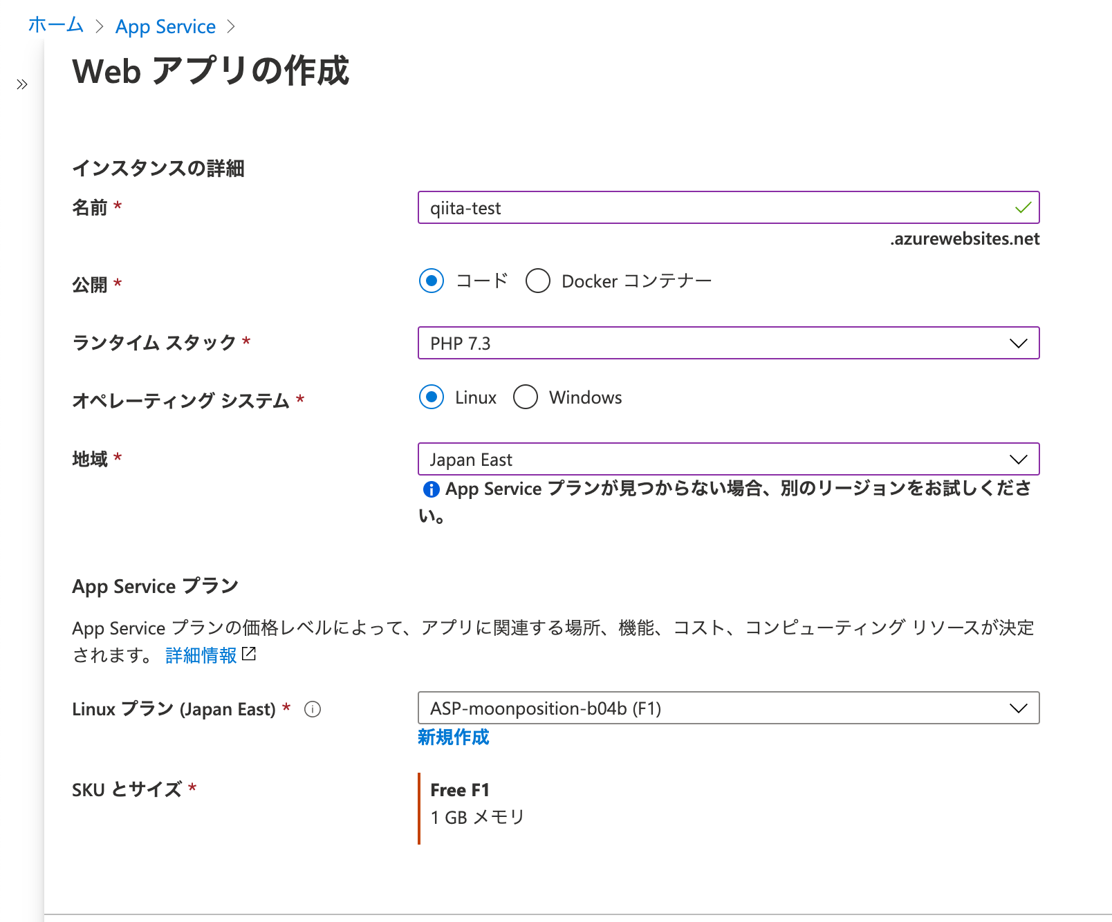Expand the collapsed sidebar with double chevron
Image resolution: width=1112 pixels, height=922 pixels.
[22, 84]
